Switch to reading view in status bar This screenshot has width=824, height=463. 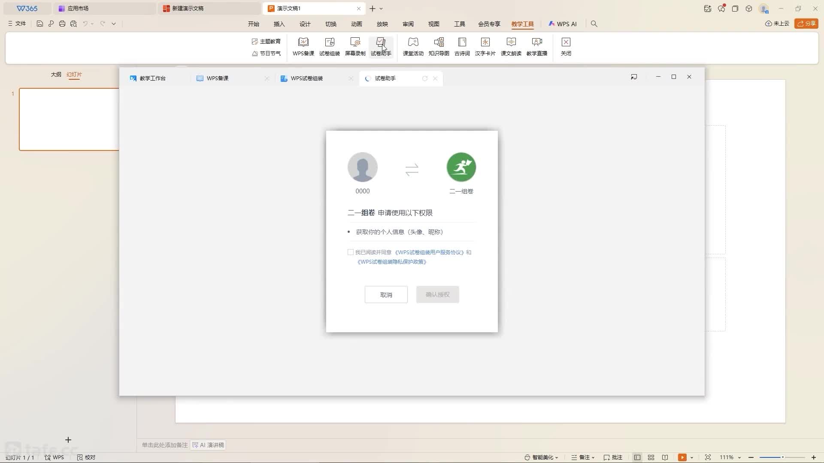coord(665,457)
